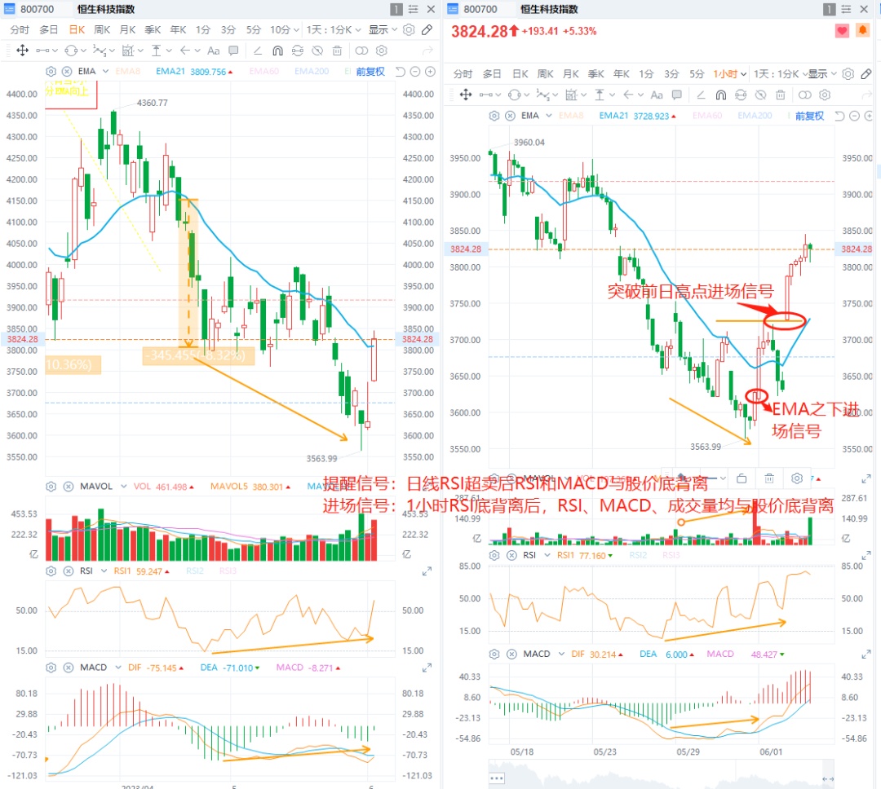Open EMA indicator dropdown in right chart
Viewport: 881px width, 789px height.
coord(549,116)
